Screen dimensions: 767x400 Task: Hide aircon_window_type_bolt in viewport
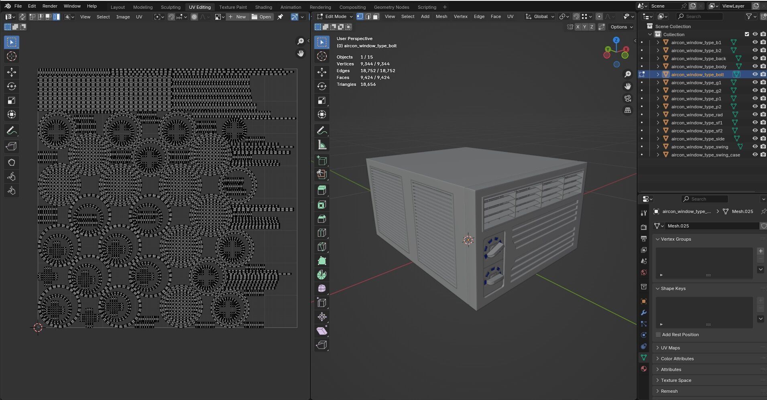[755, 74]
